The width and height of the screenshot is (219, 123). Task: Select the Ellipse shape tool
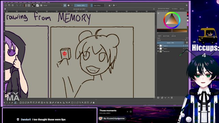(23, 102)
